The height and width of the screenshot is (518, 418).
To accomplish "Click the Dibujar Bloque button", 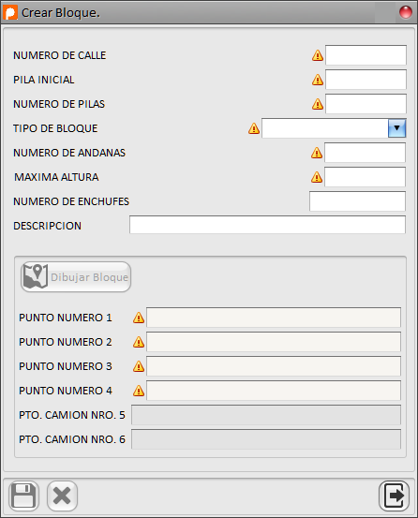I will pyautogui.click(x=76, y=277).
